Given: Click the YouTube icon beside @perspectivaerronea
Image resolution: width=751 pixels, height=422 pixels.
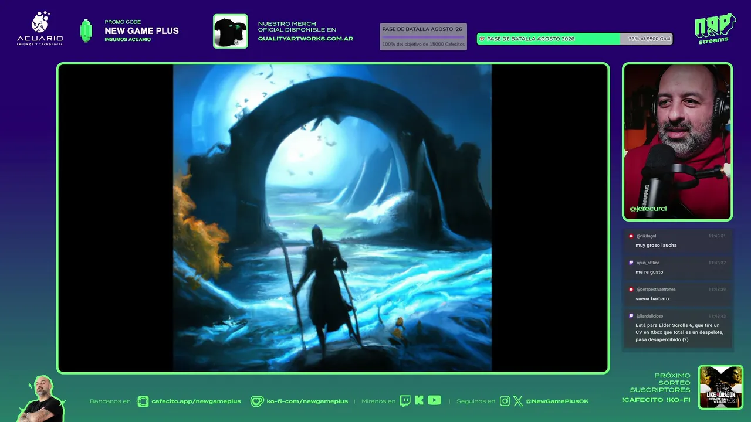Looking at the screenshot, I should pos(631,289).
